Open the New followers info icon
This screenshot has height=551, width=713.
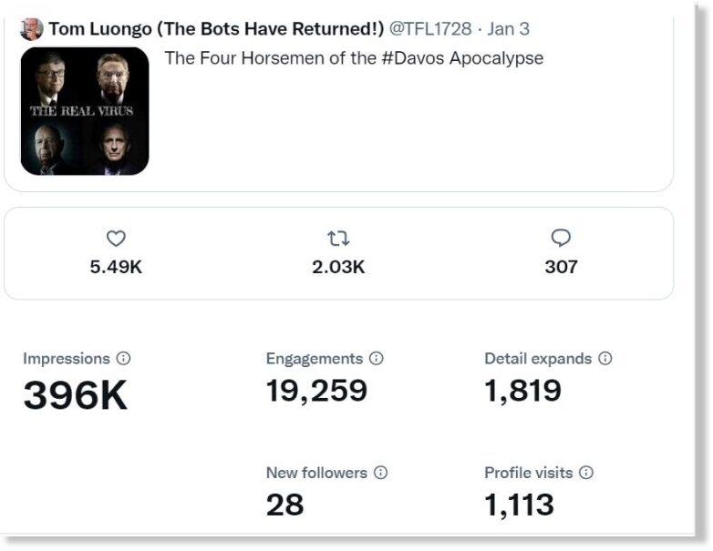pyautogui.click(x=380, y=473)
